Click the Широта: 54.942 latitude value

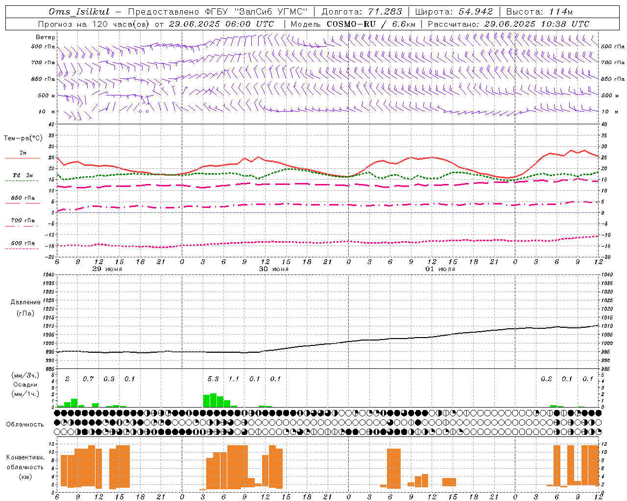454,12
